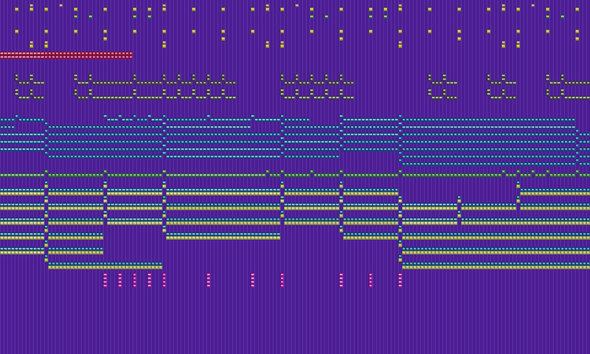
Task: Select the leftmost green note near the top
Action: (x=76, y=17)
